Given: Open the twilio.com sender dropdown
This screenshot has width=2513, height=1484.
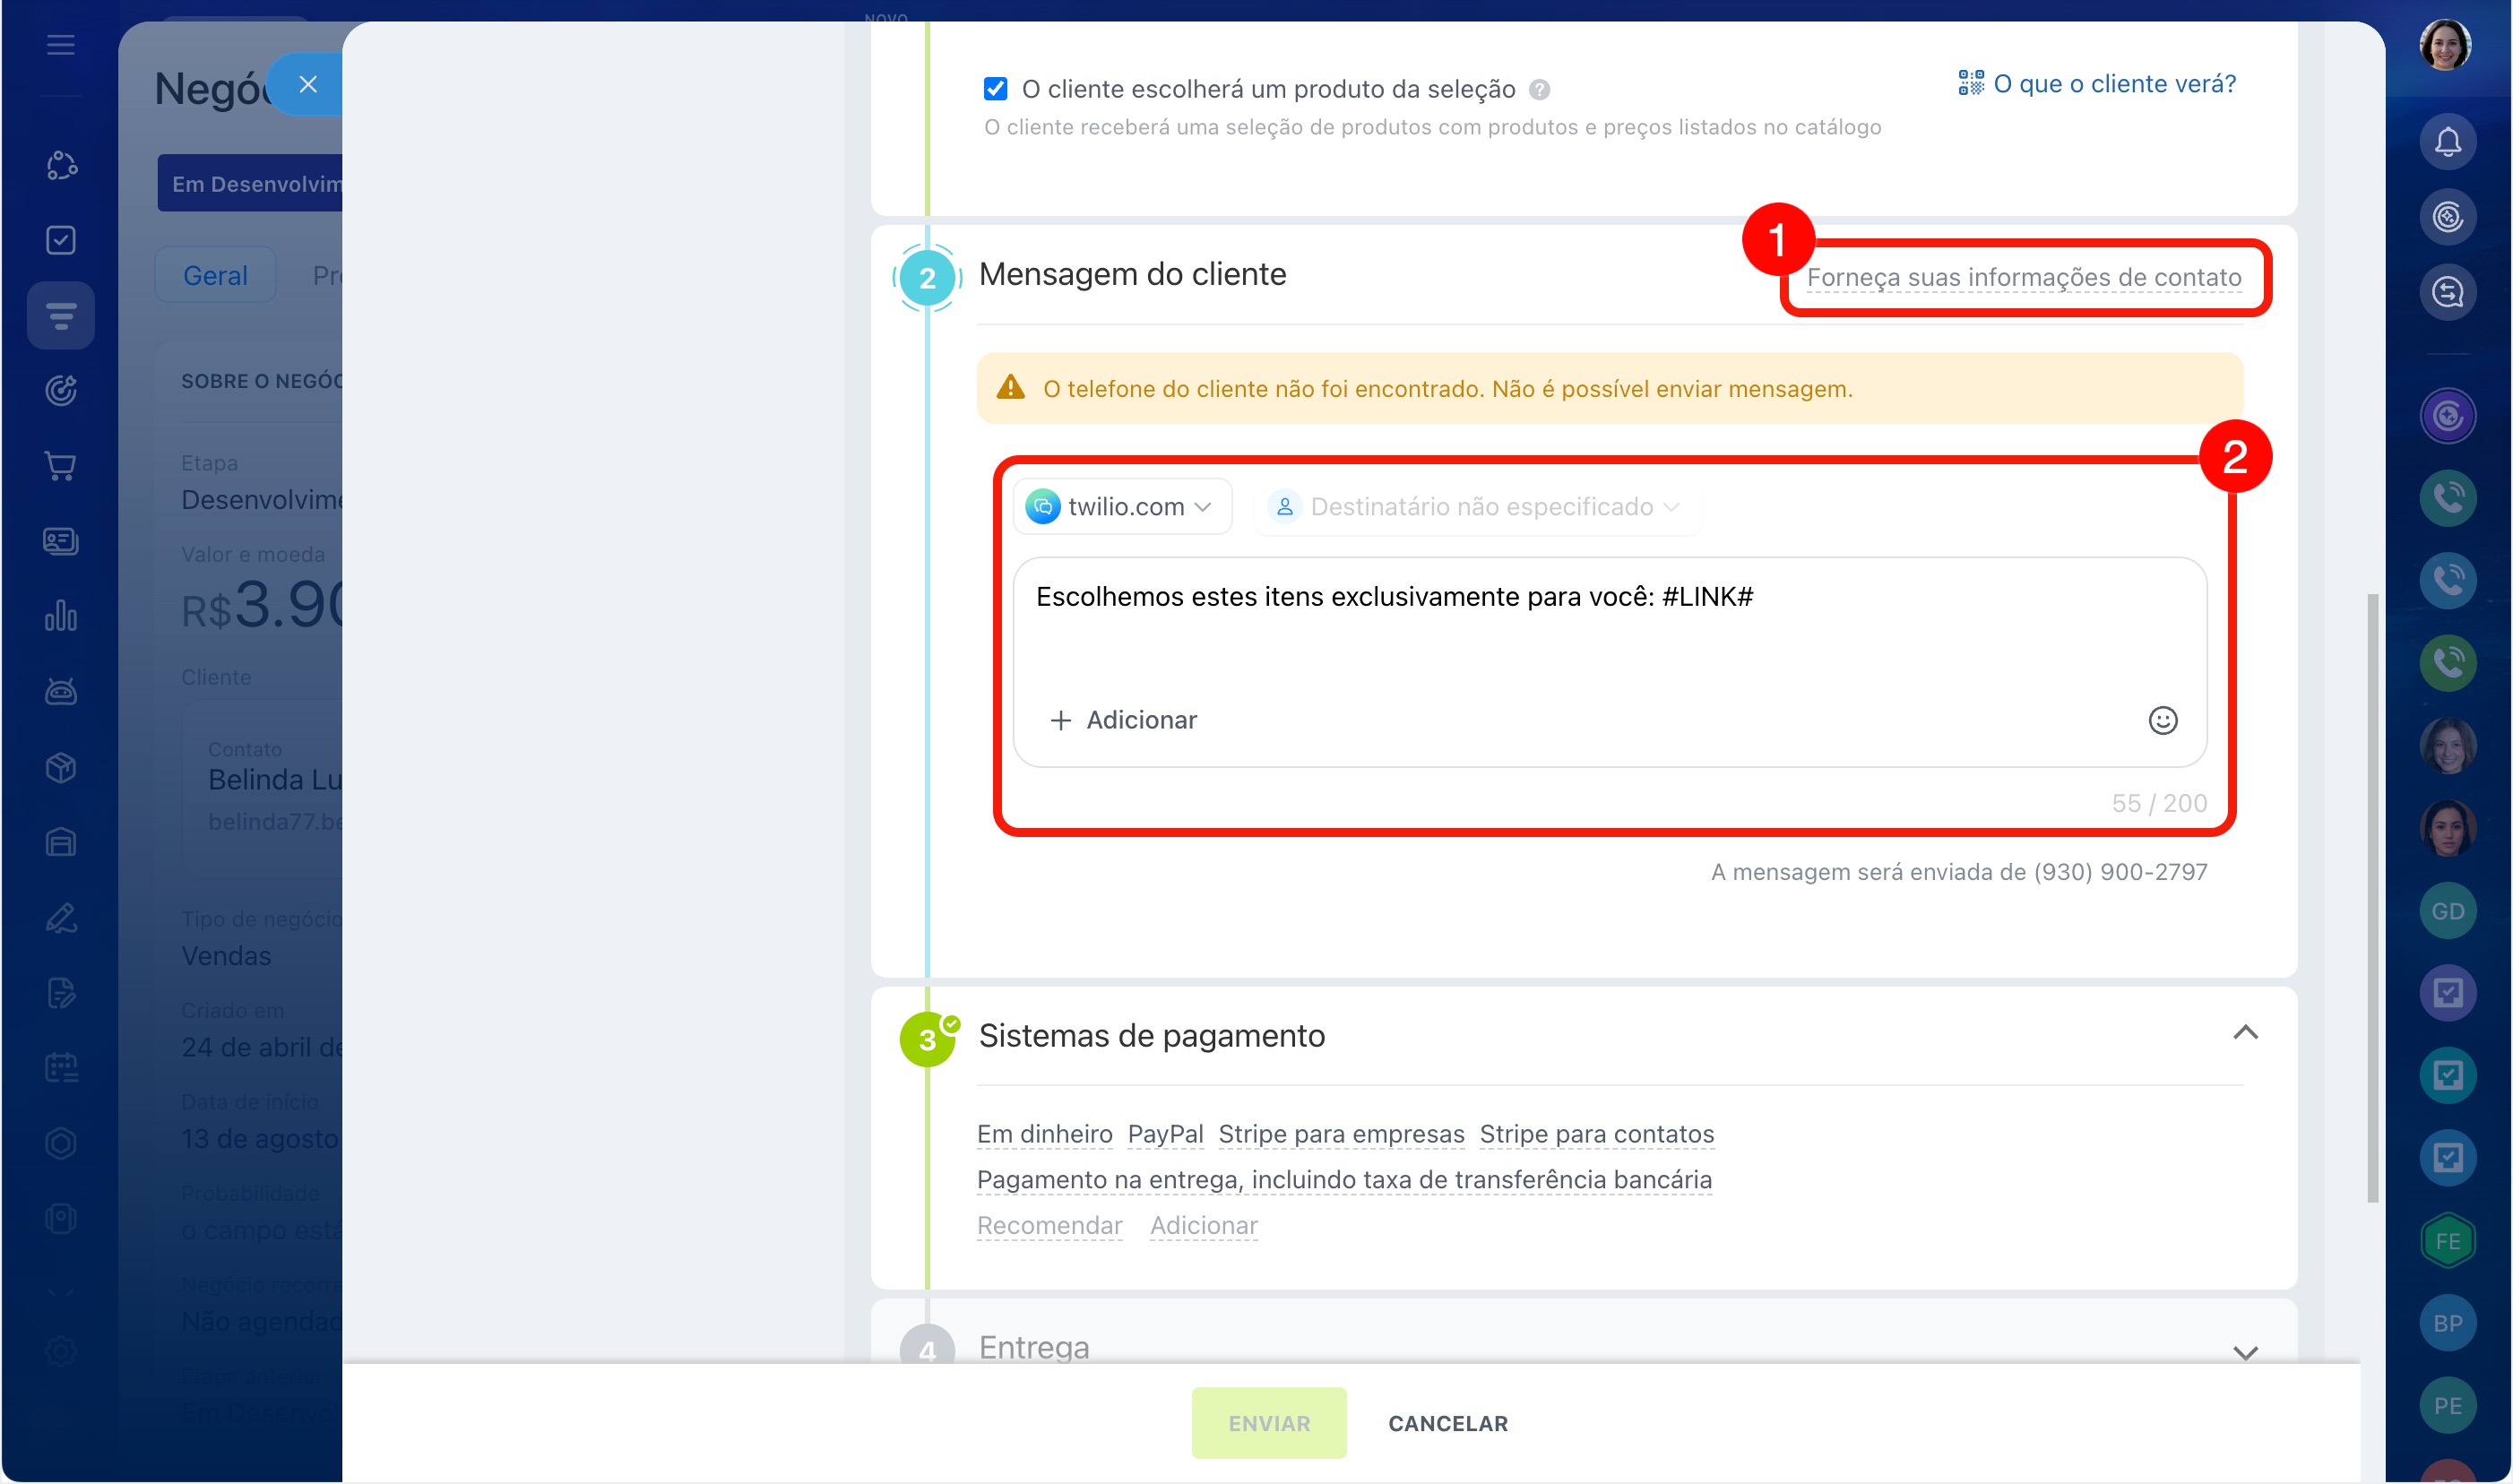Looking at the screenshot, I should click(1122, 507).
